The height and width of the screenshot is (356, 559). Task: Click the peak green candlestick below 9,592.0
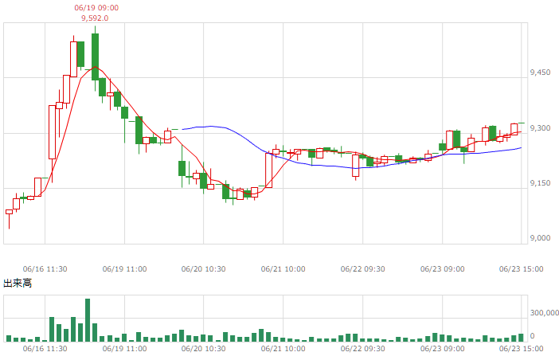coord(95,57)
